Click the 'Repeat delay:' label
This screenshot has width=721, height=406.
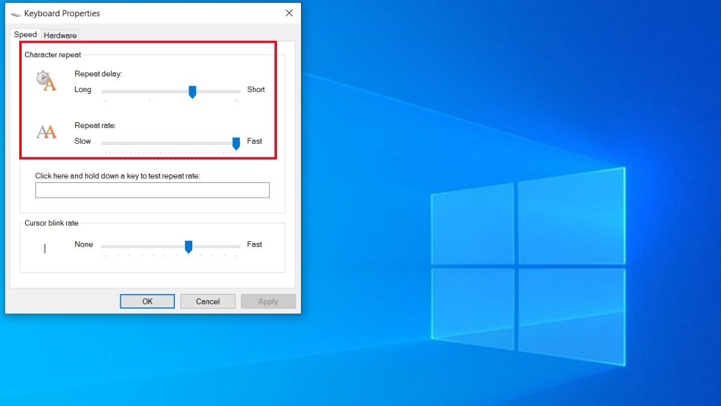click(x=98, y=74)
